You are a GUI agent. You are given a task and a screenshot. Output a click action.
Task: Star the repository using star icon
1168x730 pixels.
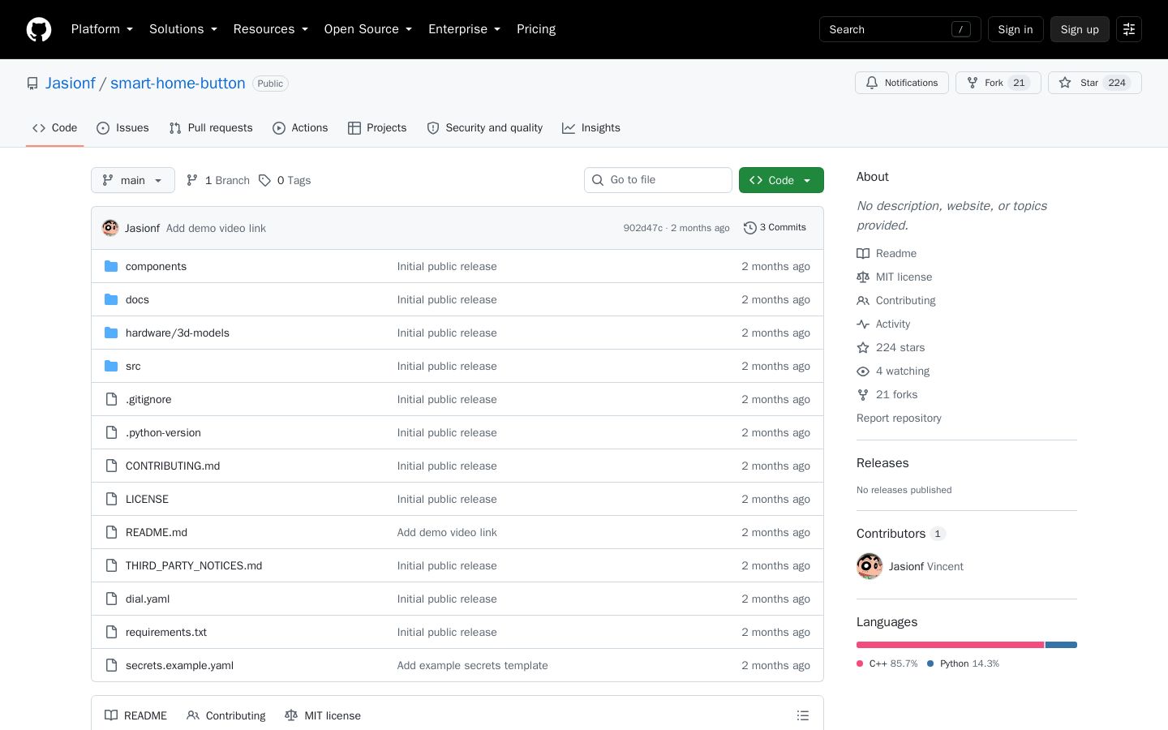point(1065,83)
